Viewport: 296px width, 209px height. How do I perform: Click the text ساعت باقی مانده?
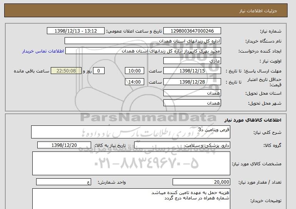[32, 71]
